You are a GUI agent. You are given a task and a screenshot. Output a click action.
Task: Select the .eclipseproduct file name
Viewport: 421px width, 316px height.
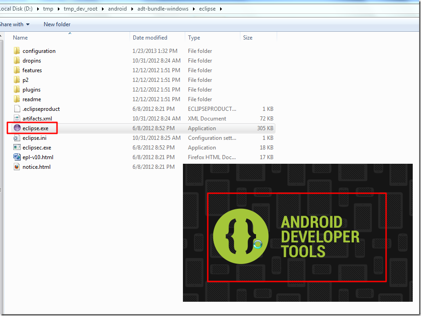click(x=41, y=109)
